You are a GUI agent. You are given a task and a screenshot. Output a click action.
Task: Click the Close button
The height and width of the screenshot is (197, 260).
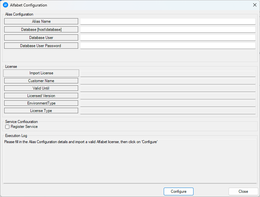(242, 191)
